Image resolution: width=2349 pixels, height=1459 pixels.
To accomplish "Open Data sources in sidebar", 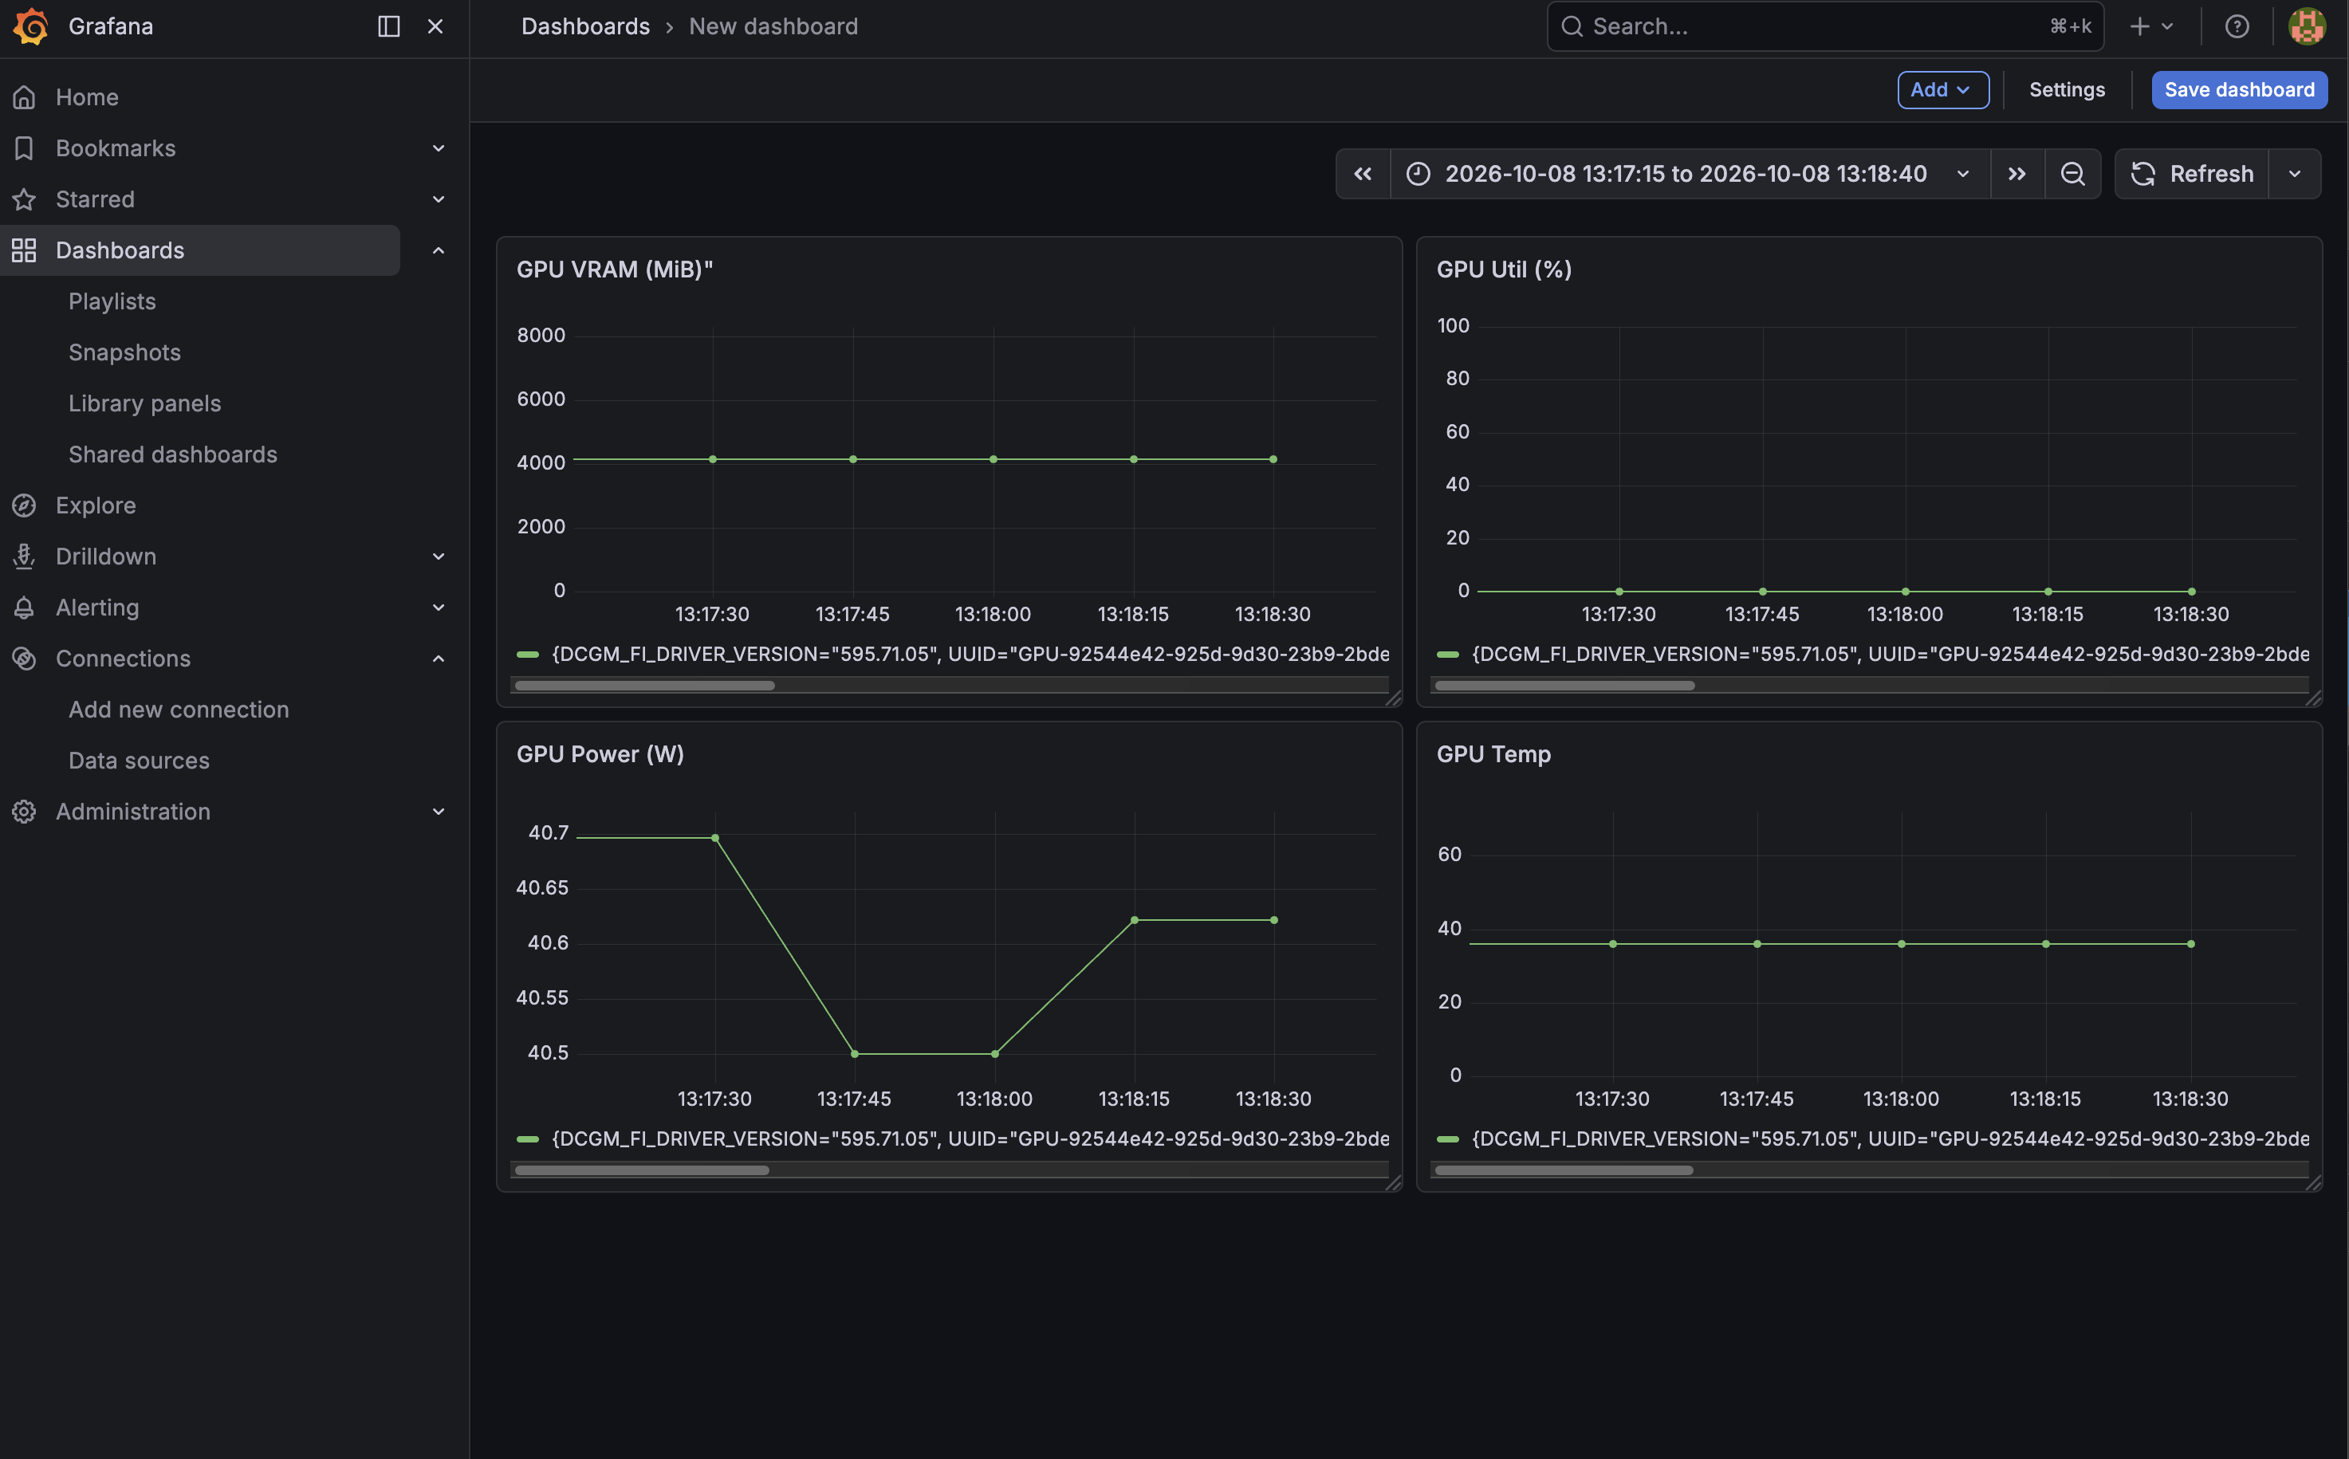I will click(139, 761).
